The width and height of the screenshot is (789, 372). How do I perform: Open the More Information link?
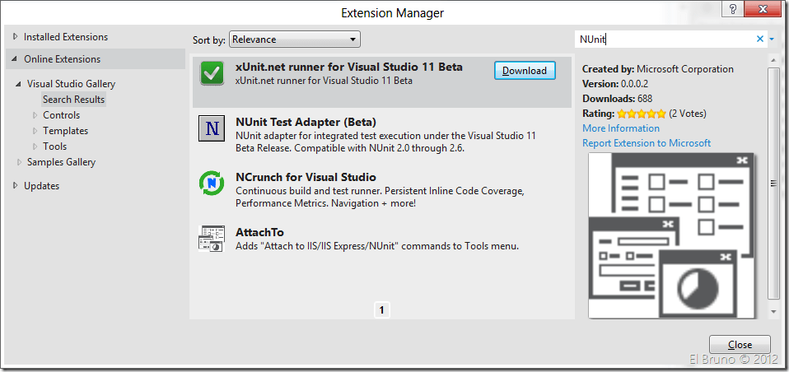tap(621, 128)
